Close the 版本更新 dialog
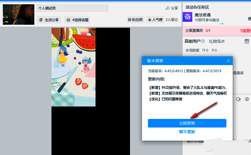Screen dimensions: 251x155 [228, 61]
